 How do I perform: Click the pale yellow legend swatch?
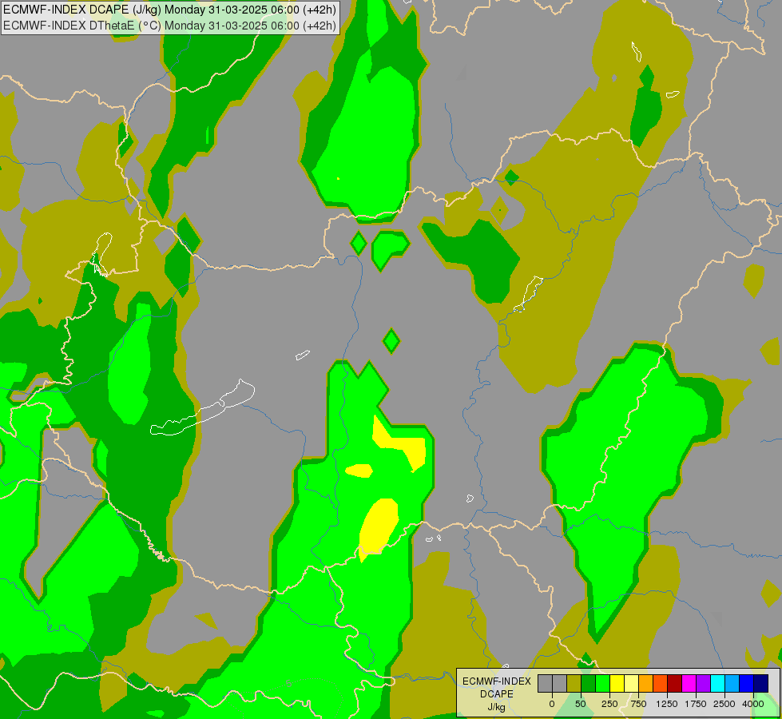(631, 683)
